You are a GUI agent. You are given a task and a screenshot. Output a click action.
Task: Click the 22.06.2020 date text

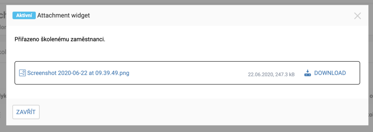(260, 75)
